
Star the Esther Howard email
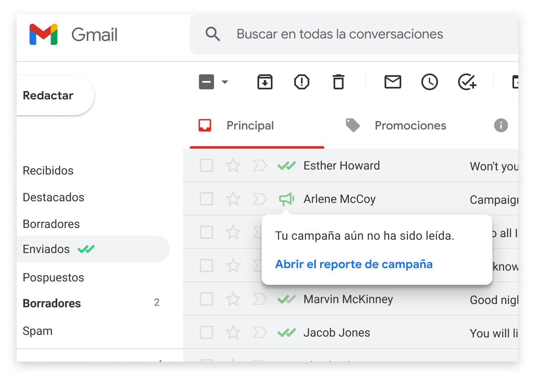click(233, 166)
